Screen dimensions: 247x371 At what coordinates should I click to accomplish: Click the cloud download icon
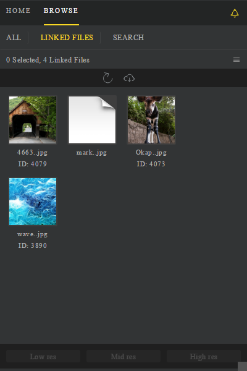pyautogui.click(x=129, y=78)
